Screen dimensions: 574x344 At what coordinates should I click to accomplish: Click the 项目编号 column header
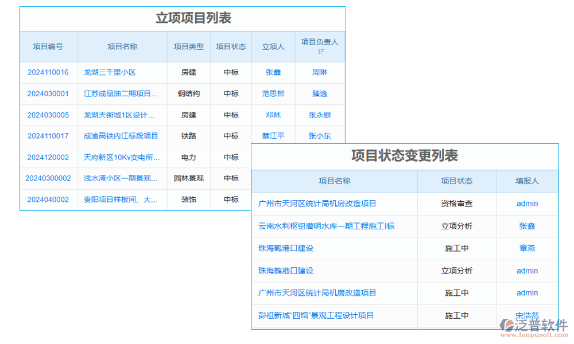tap(49, 47)
